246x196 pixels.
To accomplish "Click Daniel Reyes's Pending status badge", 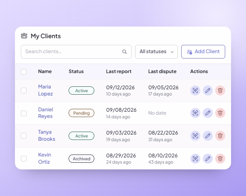I will (81, 113).
